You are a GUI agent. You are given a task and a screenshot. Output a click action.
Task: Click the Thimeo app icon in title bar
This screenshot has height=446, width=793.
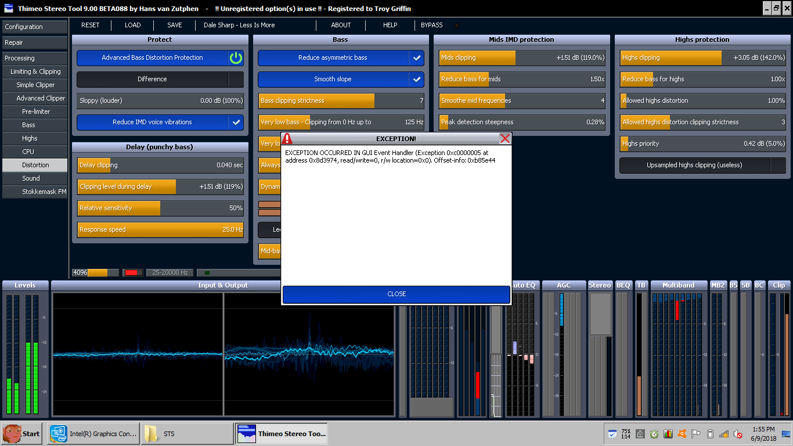tap(8, 9)
